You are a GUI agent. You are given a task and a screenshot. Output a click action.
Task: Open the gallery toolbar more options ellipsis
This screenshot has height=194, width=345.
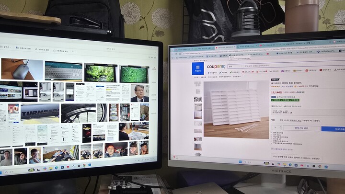point(74,52)
